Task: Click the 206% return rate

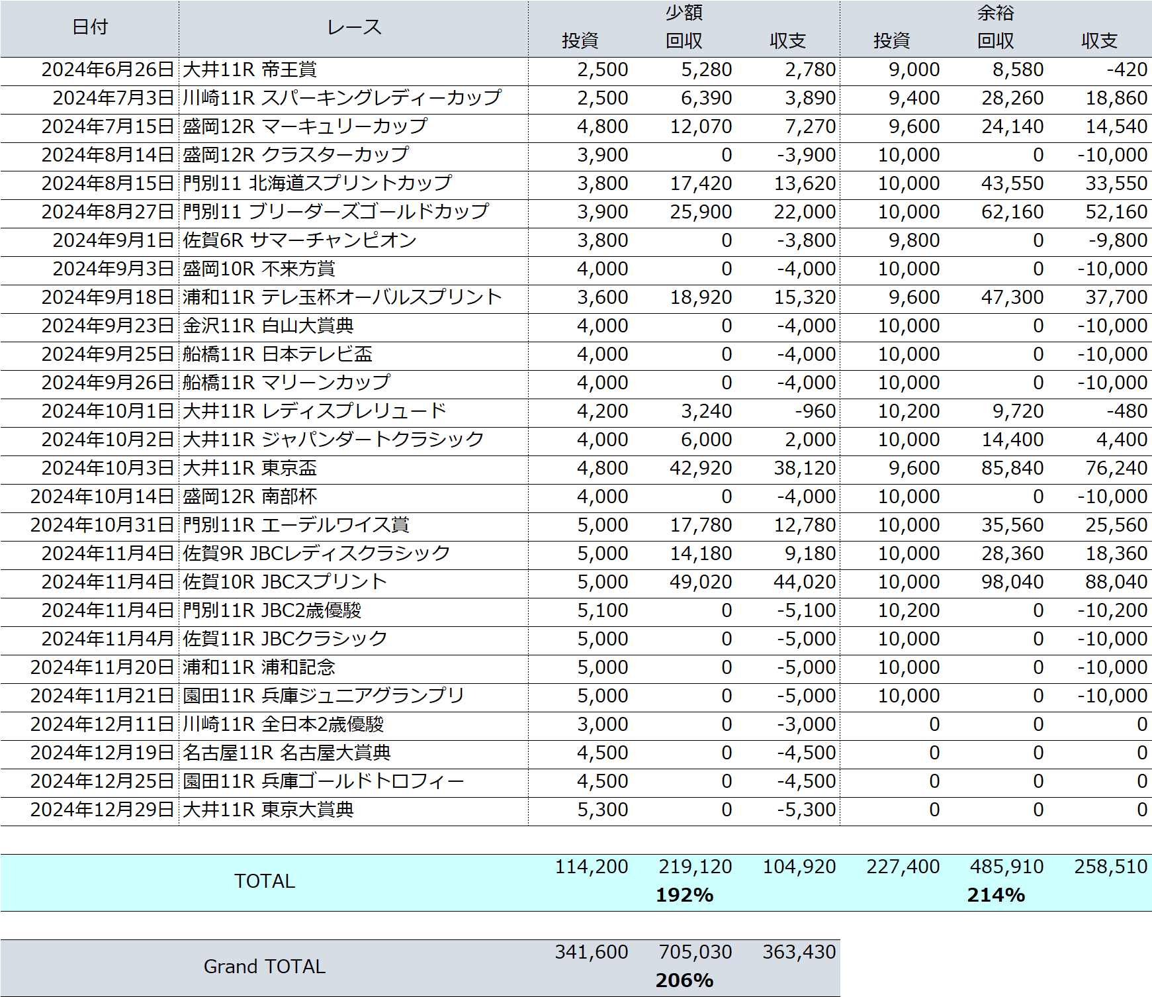Action: (684, 980)
